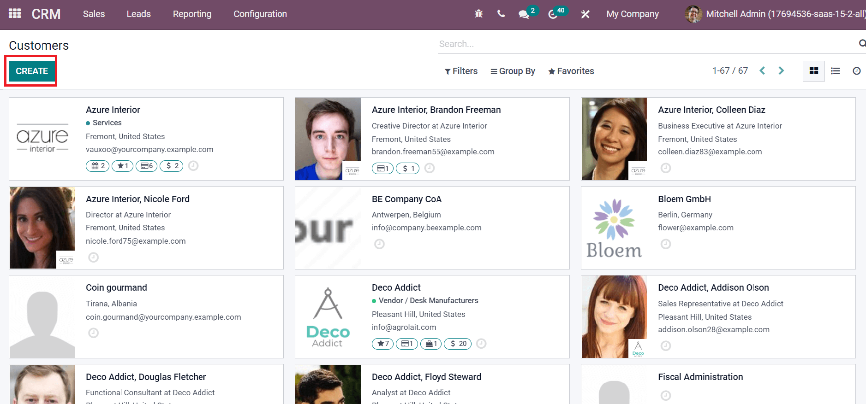The image size is (866, 404).
Task: Open the Sales menu
Action: pyautogui.click(x=94, y=14)
